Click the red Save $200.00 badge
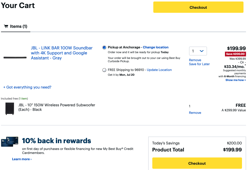Viewport: 247px width, 170px height. coord(235,54)
